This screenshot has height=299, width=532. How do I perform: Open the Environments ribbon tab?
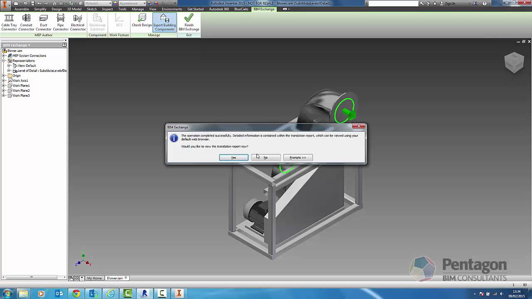pyautogui.click(x=172, y=9)
